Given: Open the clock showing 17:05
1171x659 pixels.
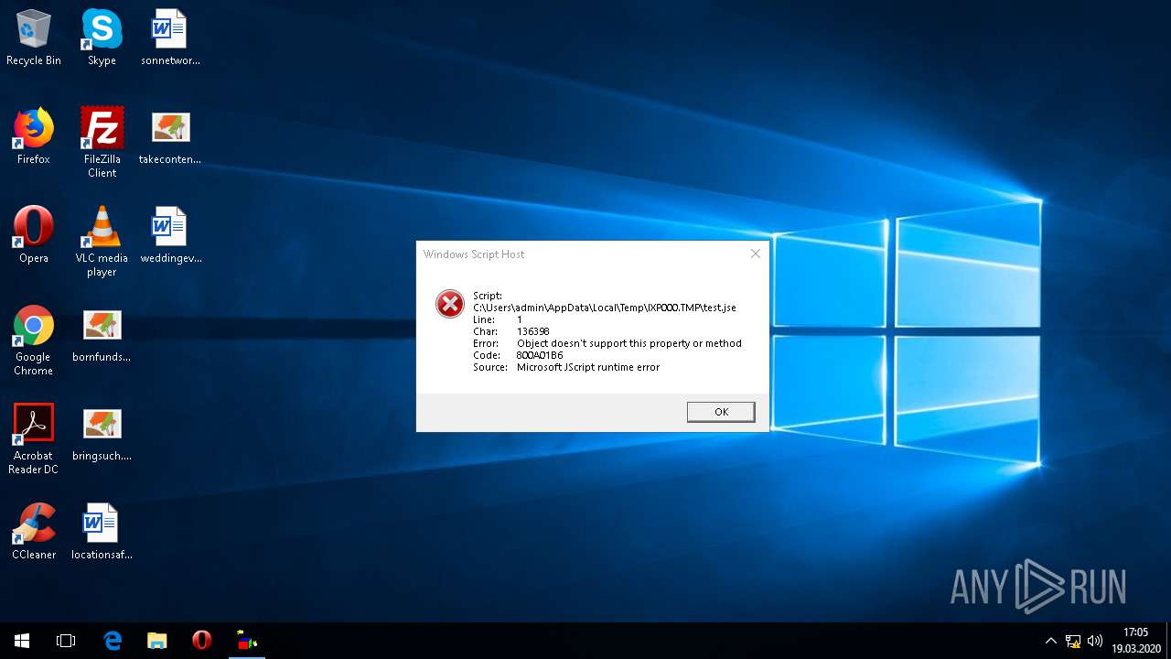Looking at the screenshot, I should tap(1135, 641).
